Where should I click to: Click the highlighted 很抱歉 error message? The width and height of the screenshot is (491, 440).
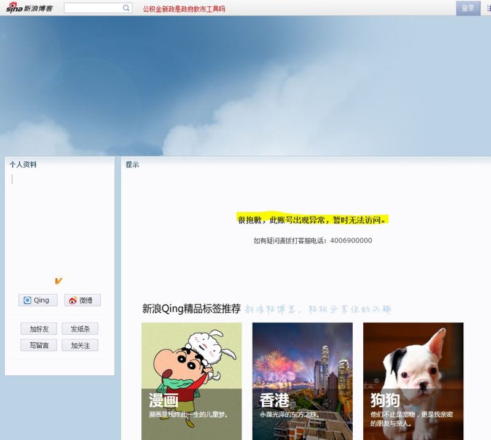[313, 220]
